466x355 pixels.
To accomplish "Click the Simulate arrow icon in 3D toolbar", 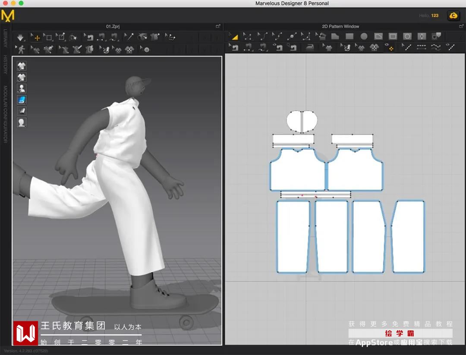I will (20, 38).
